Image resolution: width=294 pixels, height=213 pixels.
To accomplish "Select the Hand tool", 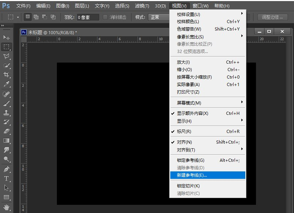I will (x=6, y=207).
